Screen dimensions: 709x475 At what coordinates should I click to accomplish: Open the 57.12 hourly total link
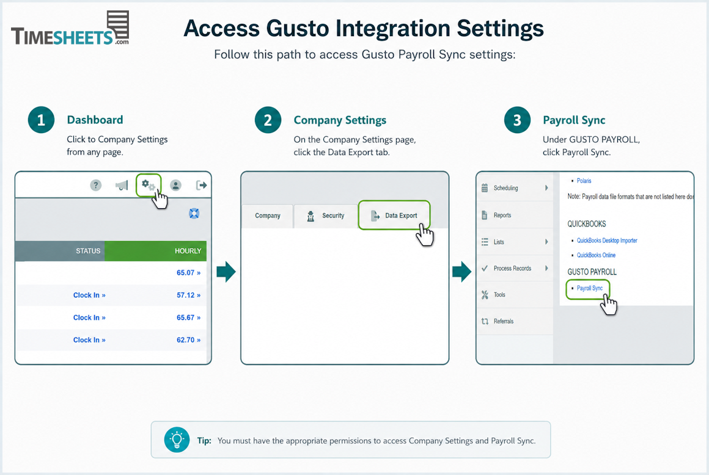coord(188,295)
